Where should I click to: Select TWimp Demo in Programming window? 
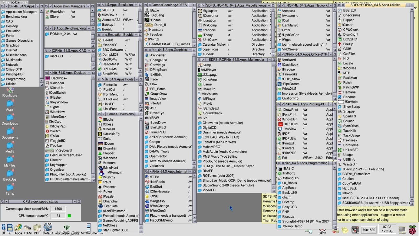(x=290, y=226)
